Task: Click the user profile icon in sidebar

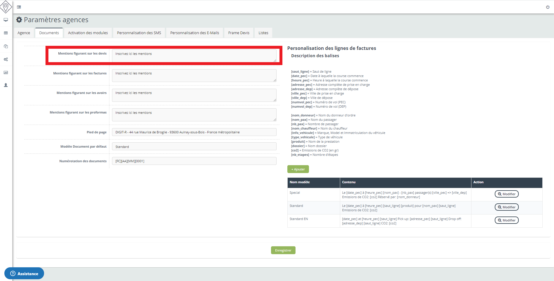Action: [x=6, y=85]
